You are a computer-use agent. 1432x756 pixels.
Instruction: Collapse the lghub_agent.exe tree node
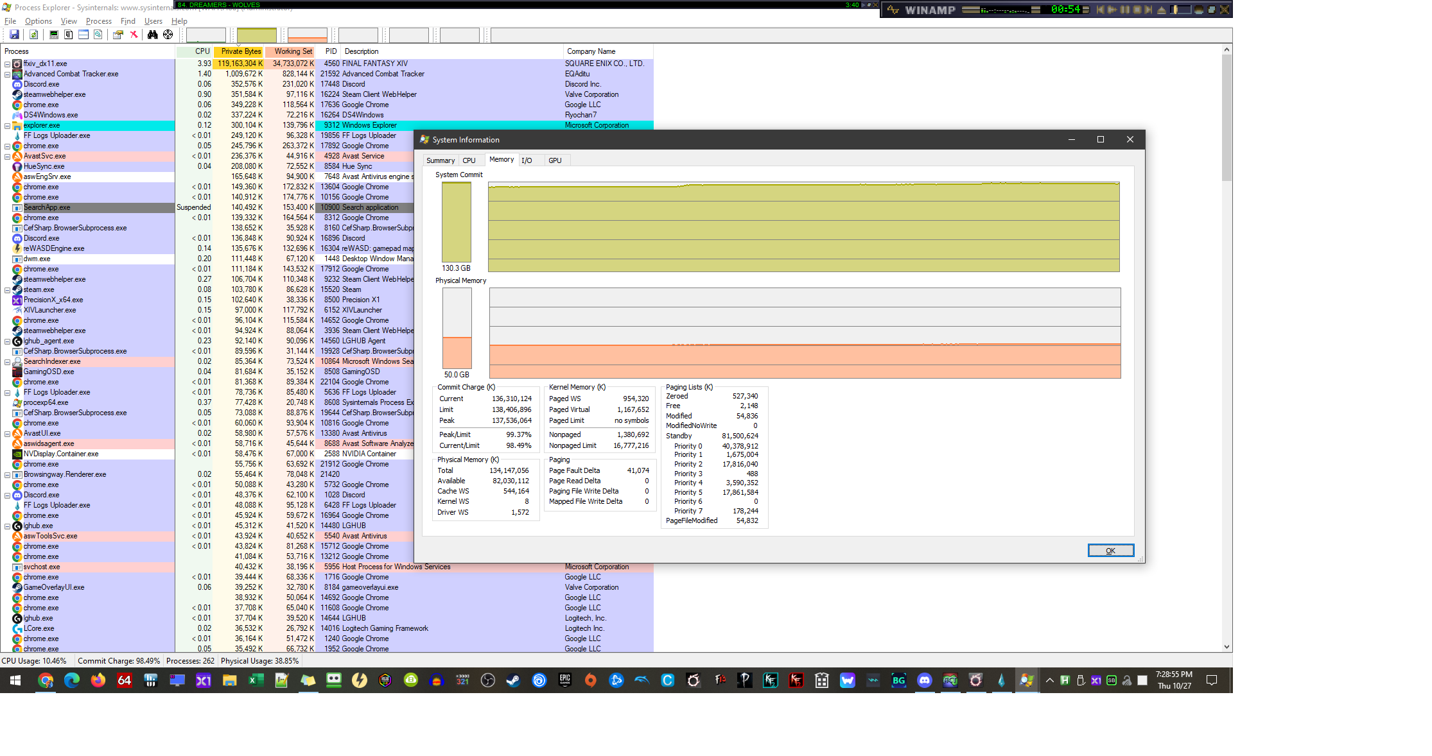point(7,341)
